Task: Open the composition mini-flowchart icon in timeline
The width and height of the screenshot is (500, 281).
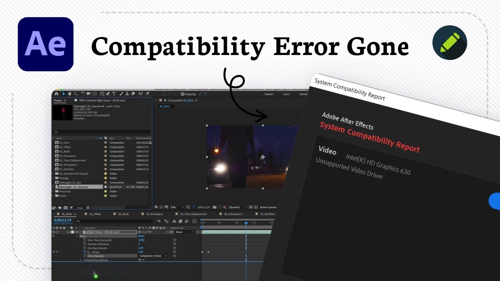Action: [159, 221]
